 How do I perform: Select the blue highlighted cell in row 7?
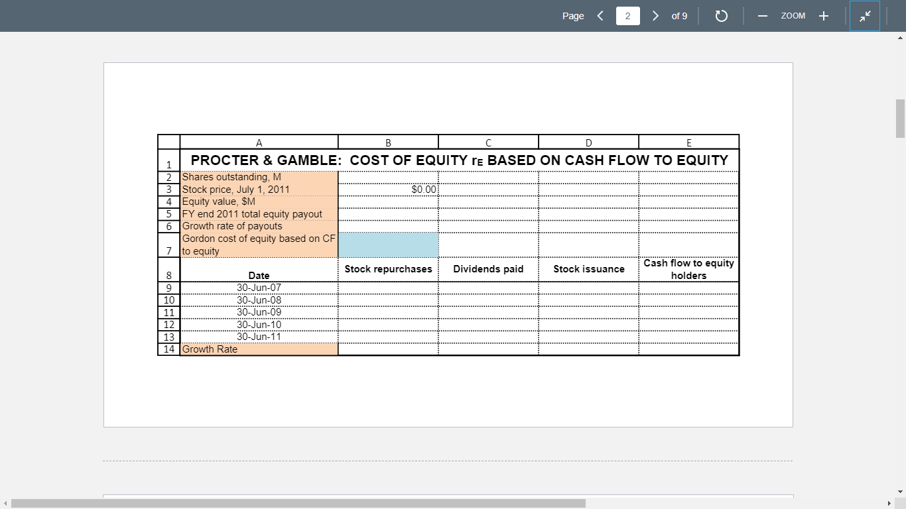pyautogui.click(x=388, y=245)
